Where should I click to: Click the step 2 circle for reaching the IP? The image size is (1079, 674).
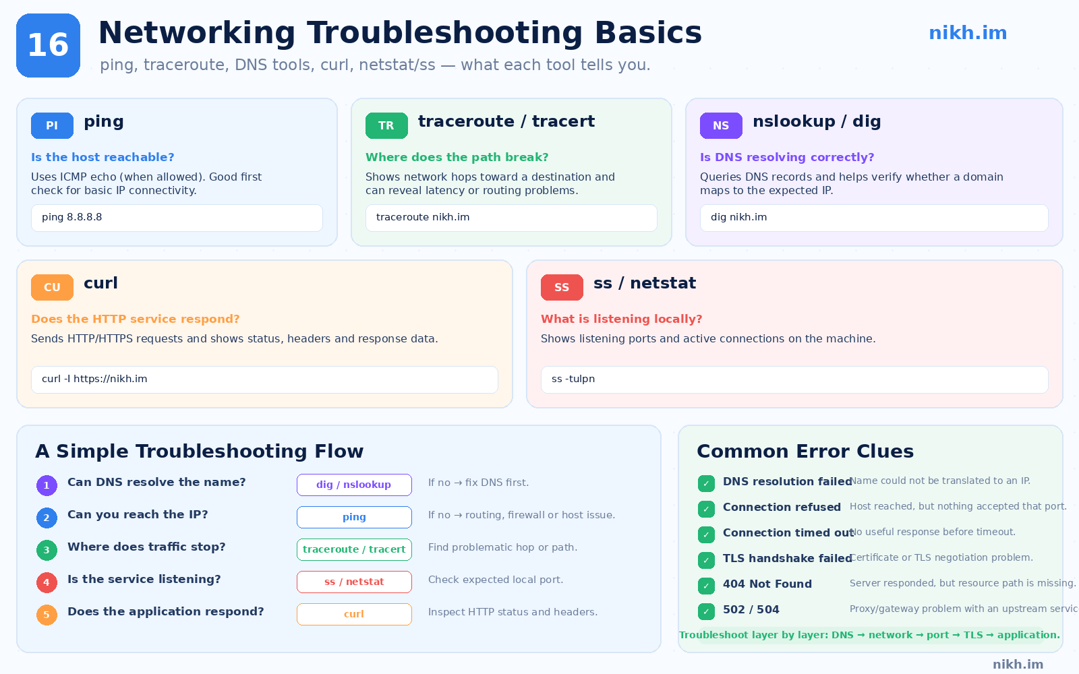(x=47, y=518)
